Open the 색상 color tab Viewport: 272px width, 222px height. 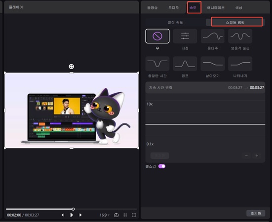[239, 7]
